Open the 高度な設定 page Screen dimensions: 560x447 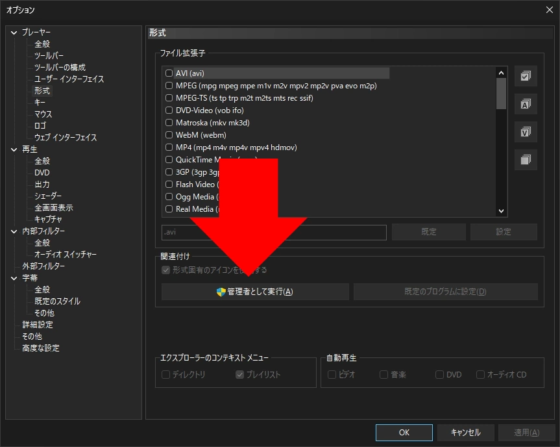(x=41, y=348)
